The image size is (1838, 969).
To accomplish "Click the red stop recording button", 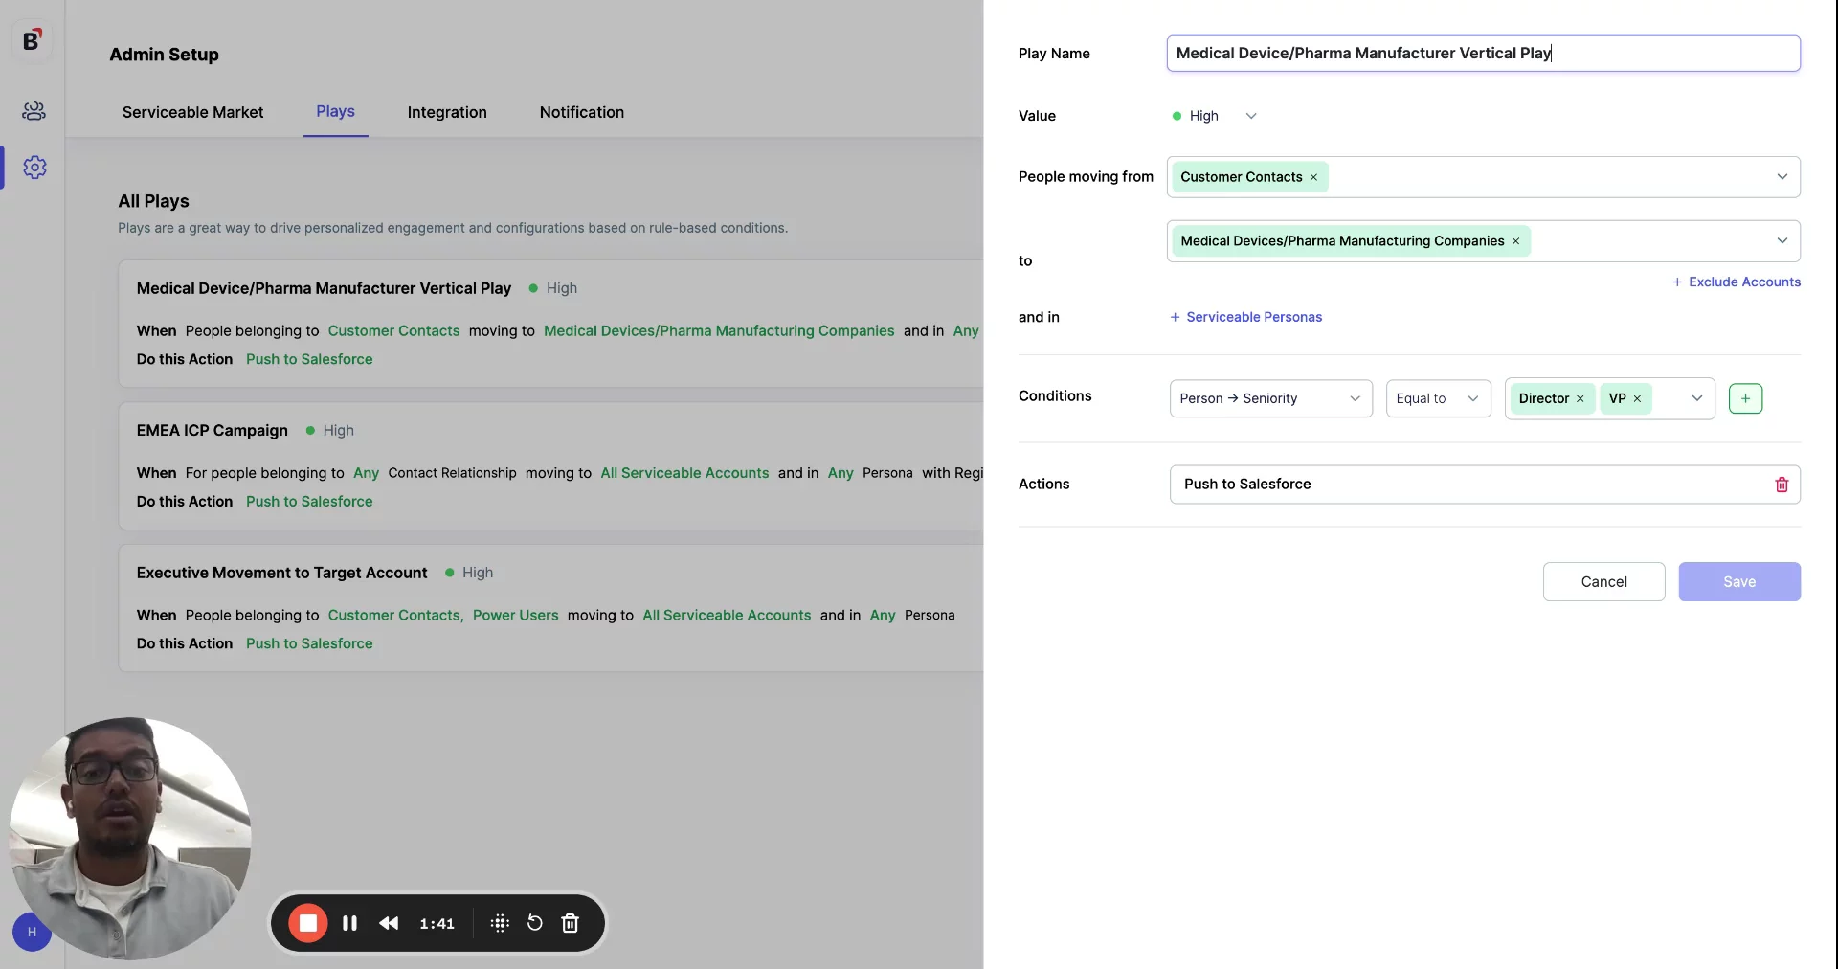I will (308, 923).
